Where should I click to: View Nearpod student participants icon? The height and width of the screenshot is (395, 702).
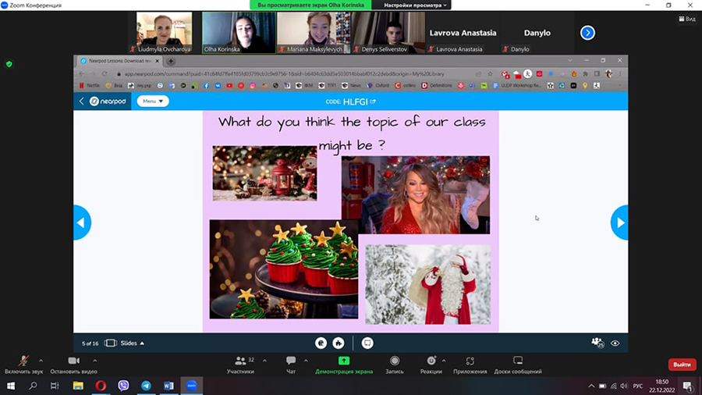597,343
